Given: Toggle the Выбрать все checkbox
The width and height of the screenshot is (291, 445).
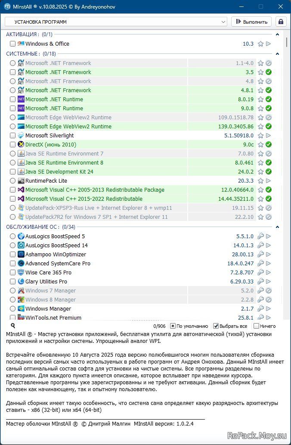Looking at the screenshot, I should coord(216,326).
